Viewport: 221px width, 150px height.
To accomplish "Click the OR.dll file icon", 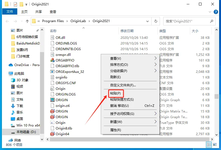I will click(x=52, y=37).
